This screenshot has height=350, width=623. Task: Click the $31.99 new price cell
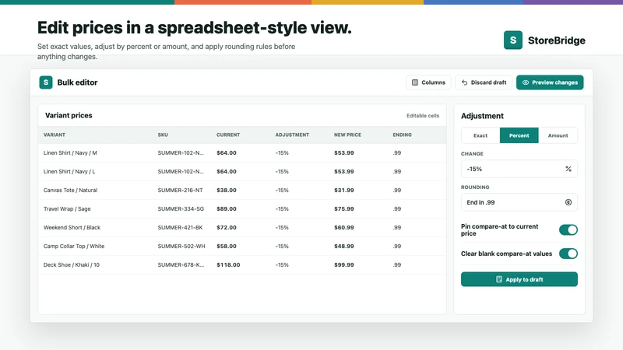[x=344, y=190]
